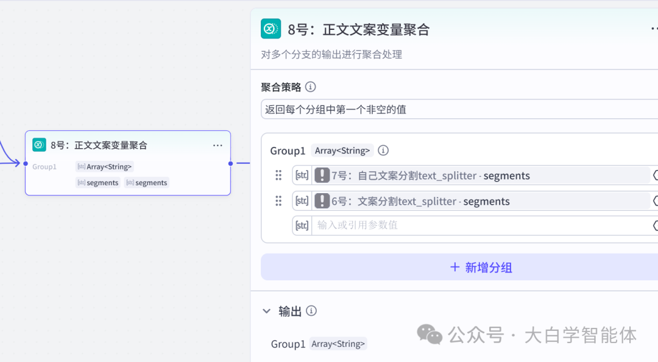Click the description 对多个分支的输出进行聚合处理
Image resolution: width=658 pixels, height=362 pixels.
coord(331,55)
